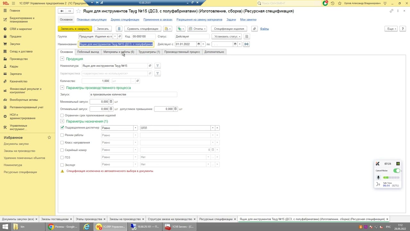The height and width of the screenshot is (231, 410).
Task: Open calendar for the по end date
Action: click(235, 44)
